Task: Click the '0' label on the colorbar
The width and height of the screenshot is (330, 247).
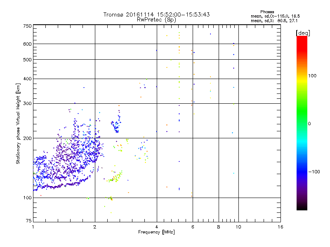Action: pyautogui.click(x=309, y=124)
